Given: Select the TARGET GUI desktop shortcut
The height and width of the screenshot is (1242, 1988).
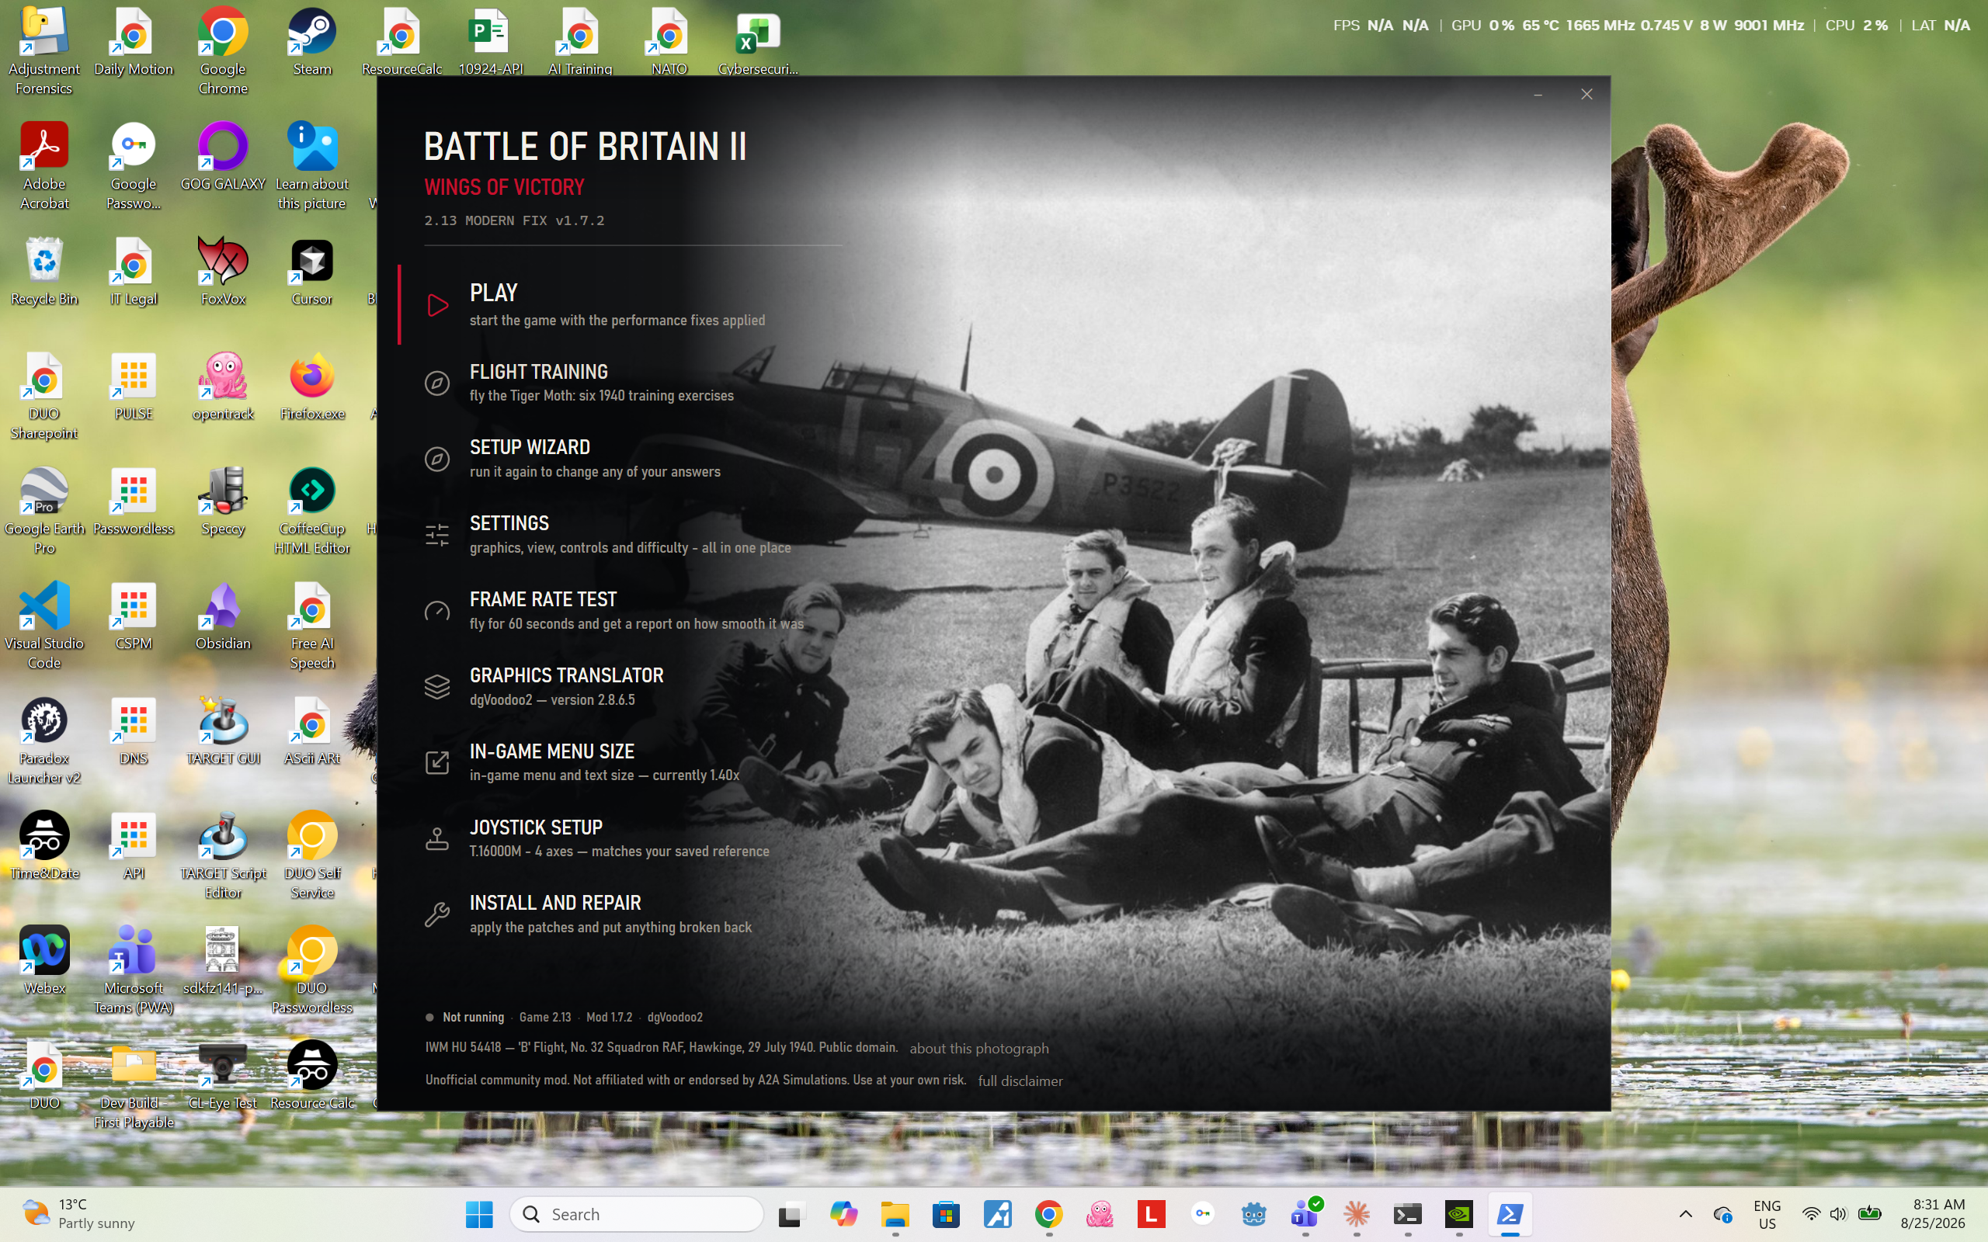Looking at the screenshot, I should 223,733.
